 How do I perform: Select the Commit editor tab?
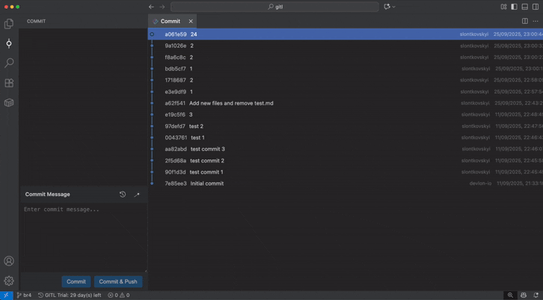coord(170,21)
